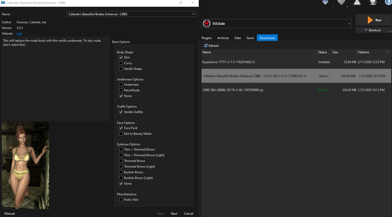Toggle None under Underwear Options

121,96
